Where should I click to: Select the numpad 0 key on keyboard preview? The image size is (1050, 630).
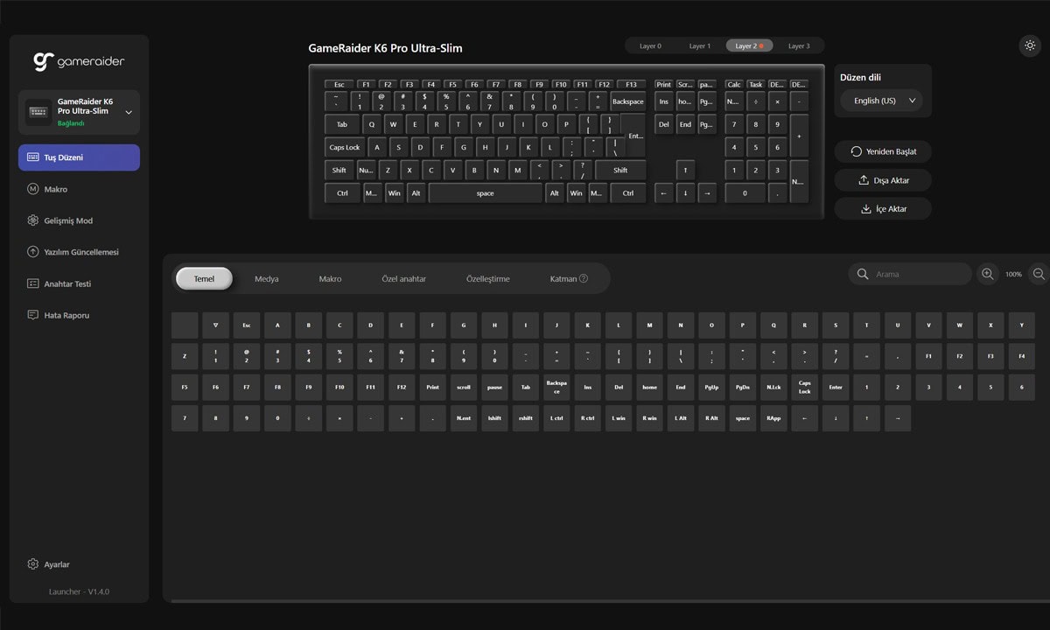click(x=745, y=192)
